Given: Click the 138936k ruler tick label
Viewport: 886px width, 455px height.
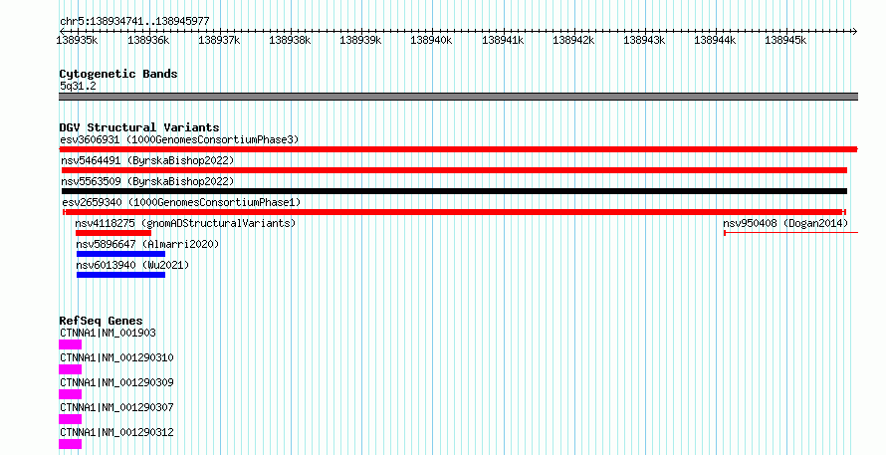Looking at the screenshot, I should (148, 40).
